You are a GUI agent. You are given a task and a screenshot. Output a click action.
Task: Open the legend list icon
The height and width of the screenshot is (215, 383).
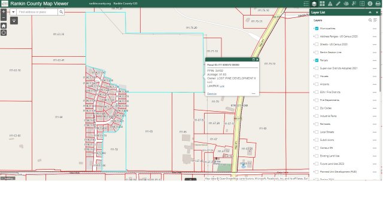[x=306, y=4]
